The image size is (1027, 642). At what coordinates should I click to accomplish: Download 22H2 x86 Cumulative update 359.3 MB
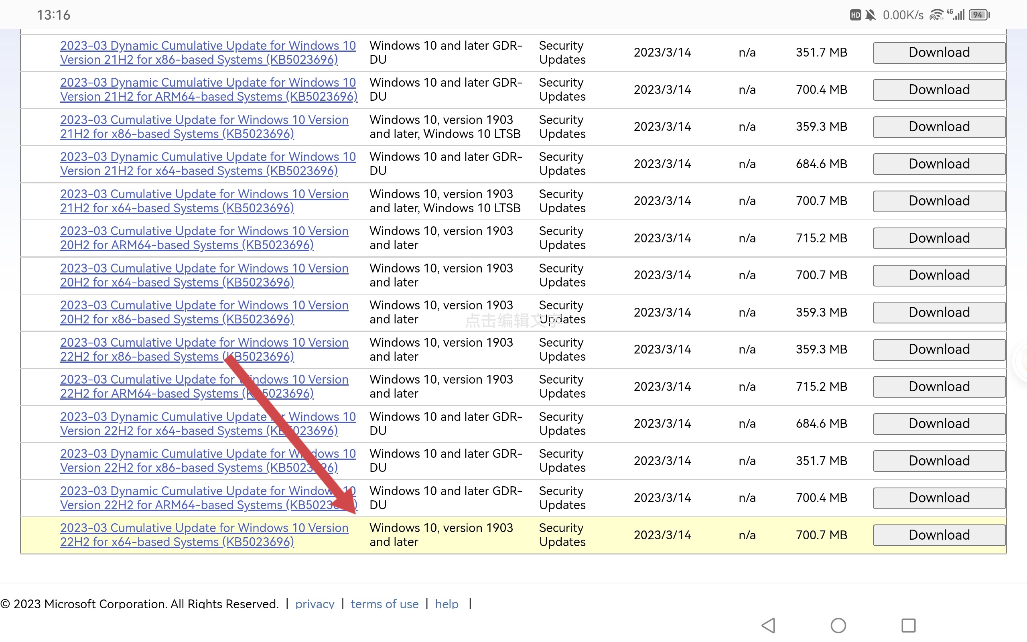tap(939, 349)
